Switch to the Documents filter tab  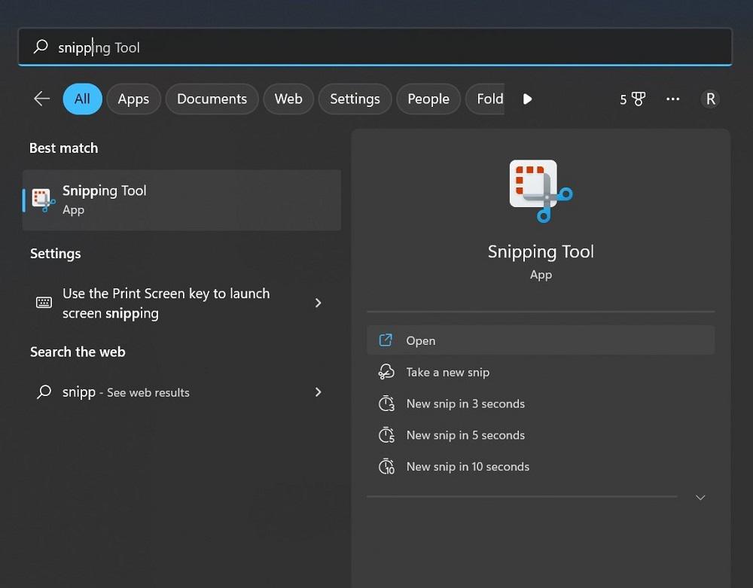[x=212, y=99]
